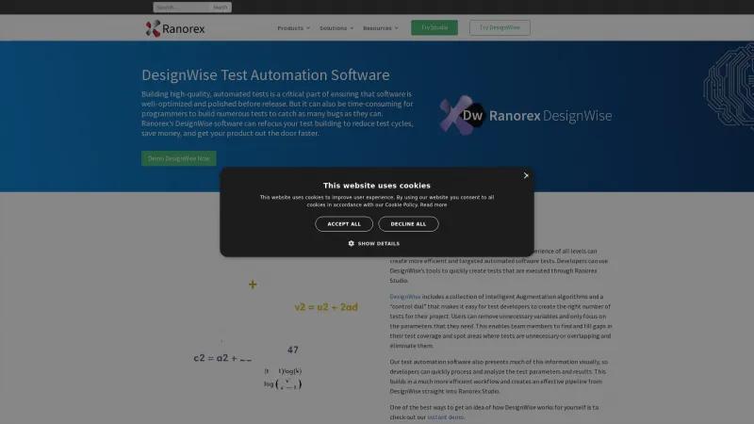
Task: Click the Ranorex logo in the header
Action: click(x=175, y=28)
